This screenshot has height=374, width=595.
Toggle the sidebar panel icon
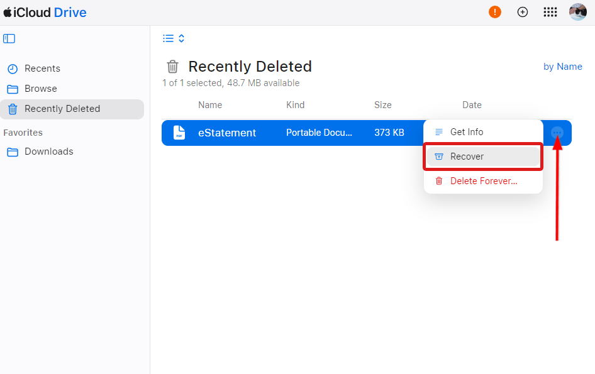(9, 39)
